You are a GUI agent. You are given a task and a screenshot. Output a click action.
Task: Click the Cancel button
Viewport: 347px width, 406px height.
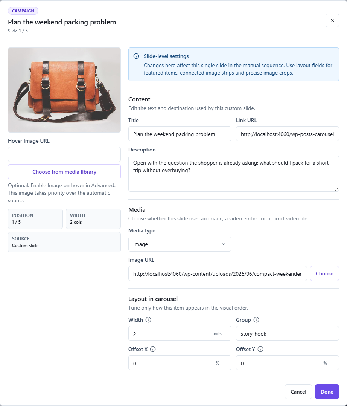(298, 392)
